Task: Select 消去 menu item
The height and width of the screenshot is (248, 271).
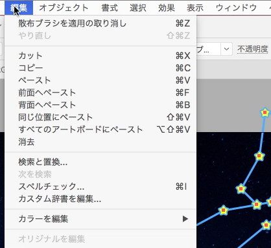Action: pyautogui.click(x=100, y=142)
